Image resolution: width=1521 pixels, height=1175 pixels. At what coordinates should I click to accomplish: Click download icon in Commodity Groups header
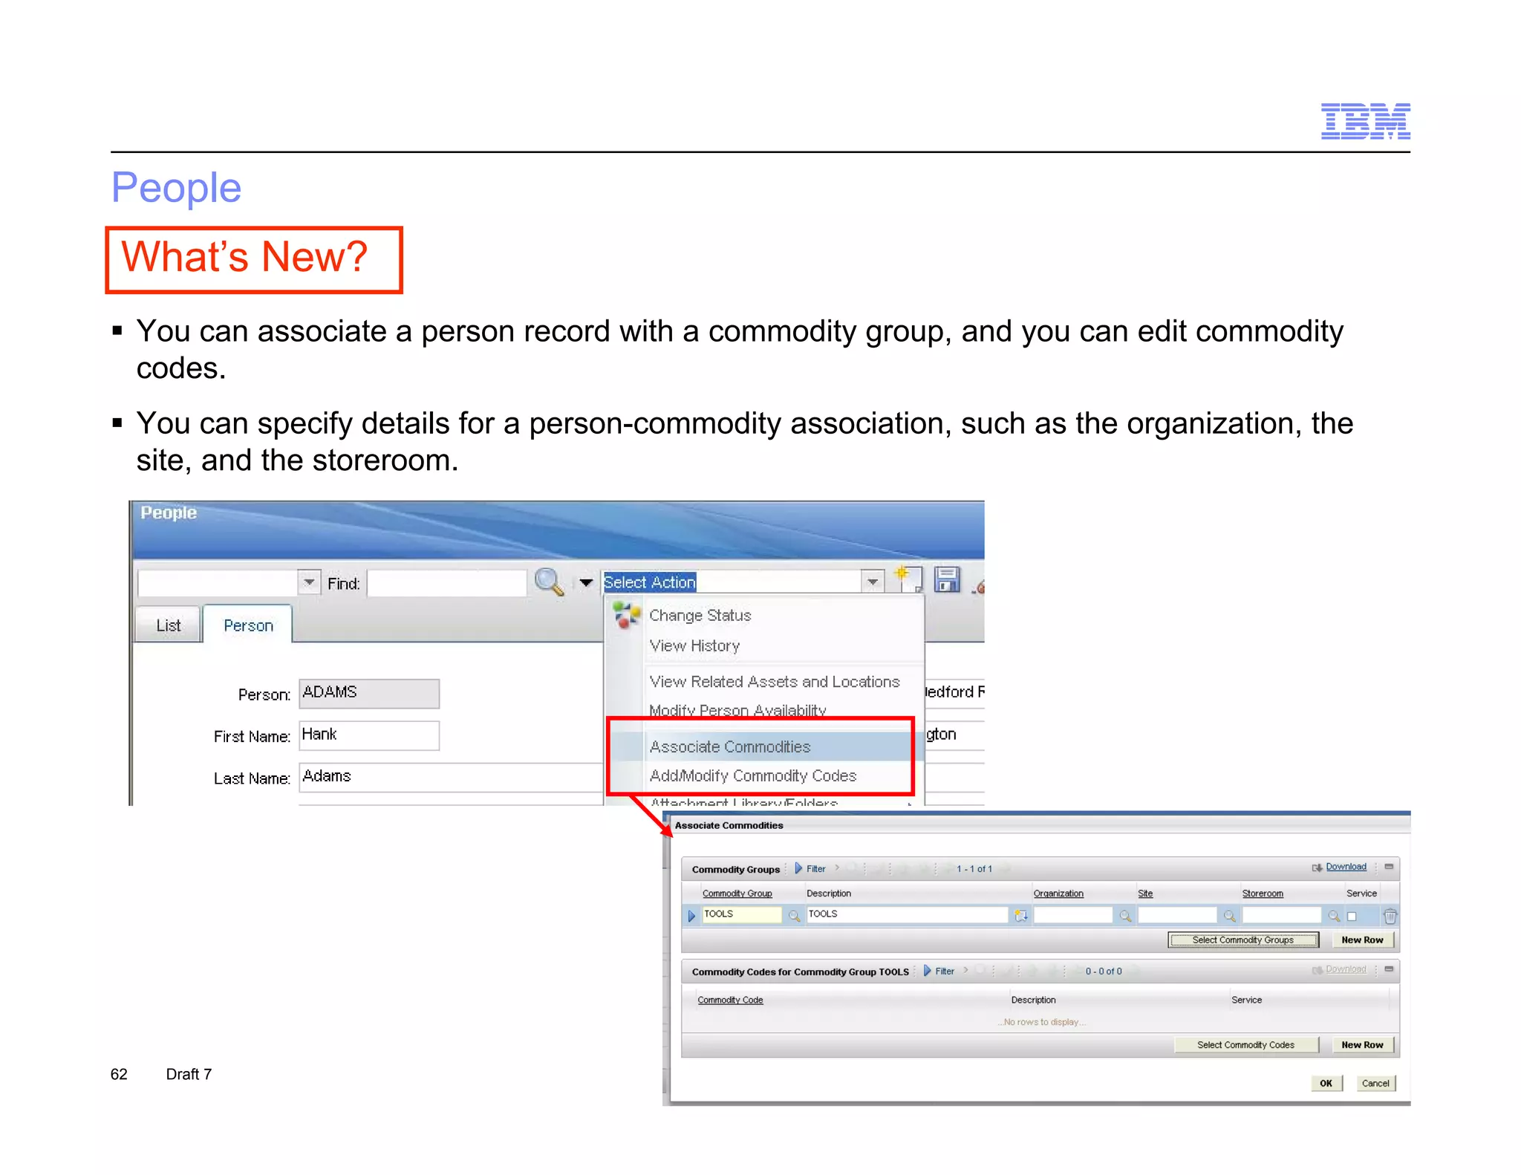tap(1317, 868)
